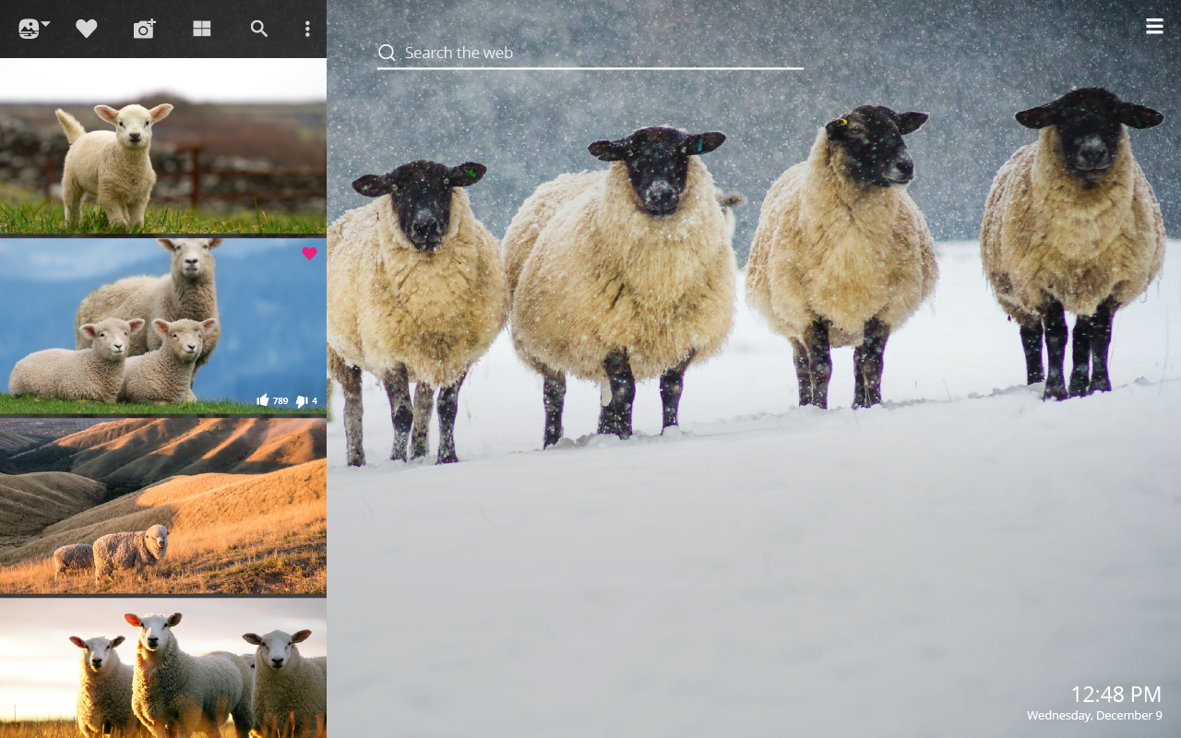
Task: Select the golden hills sheep thumbnail
Action: pos(162,506)
